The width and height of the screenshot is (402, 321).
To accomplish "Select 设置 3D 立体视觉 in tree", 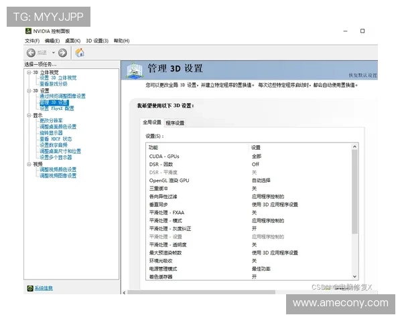I will point(58,78).
